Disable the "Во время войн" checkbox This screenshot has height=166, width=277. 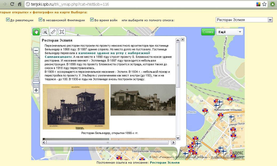tap(92, 20)
